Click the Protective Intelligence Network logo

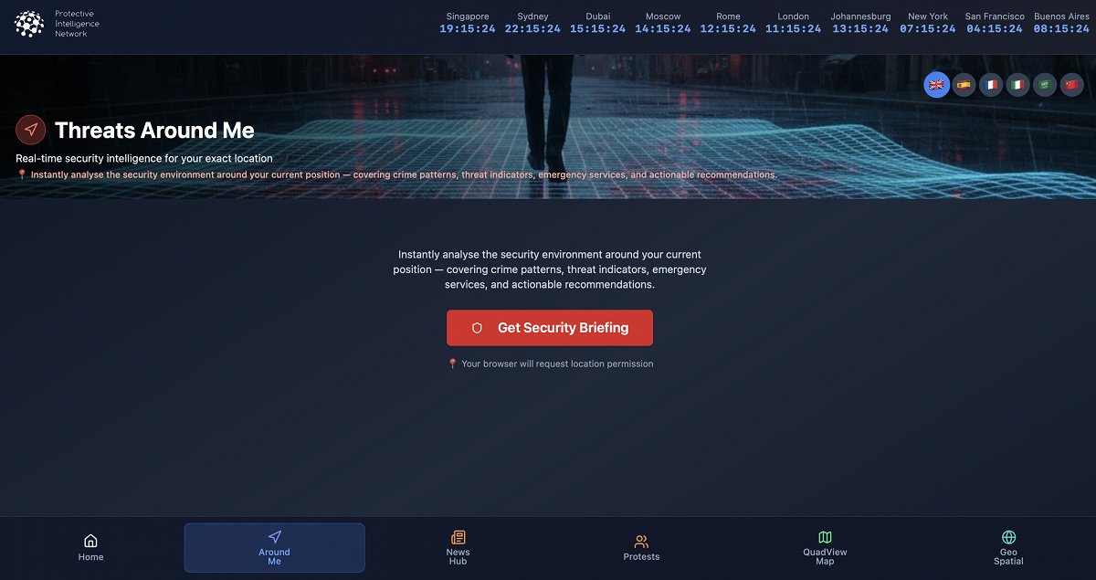coord(30,24)
